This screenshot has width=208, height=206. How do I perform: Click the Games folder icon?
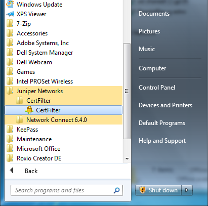coord(10,72)
